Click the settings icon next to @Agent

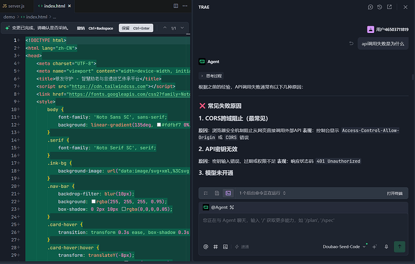(232, 207)
